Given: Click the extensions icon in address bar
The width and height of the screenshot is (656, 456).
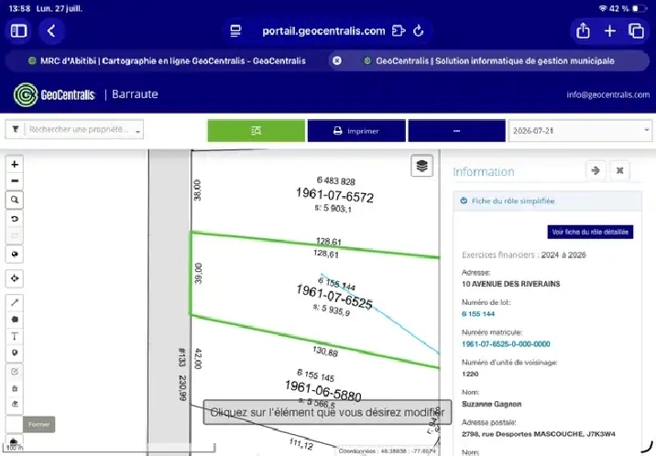Looking at the screenshot, I should [399, 31].
